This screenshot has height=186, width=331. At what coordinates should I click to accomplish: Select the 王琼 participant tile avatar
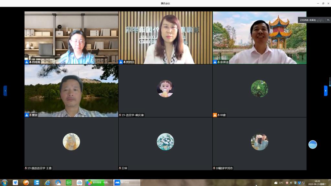(165, 142)
